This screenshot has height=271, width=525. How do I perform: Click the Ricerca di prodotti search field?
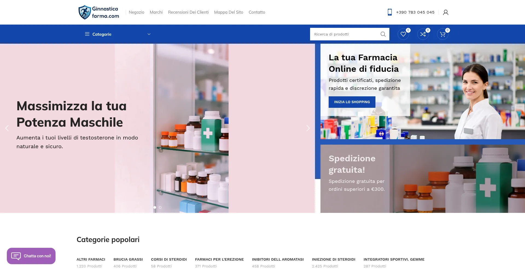point(345,34)
